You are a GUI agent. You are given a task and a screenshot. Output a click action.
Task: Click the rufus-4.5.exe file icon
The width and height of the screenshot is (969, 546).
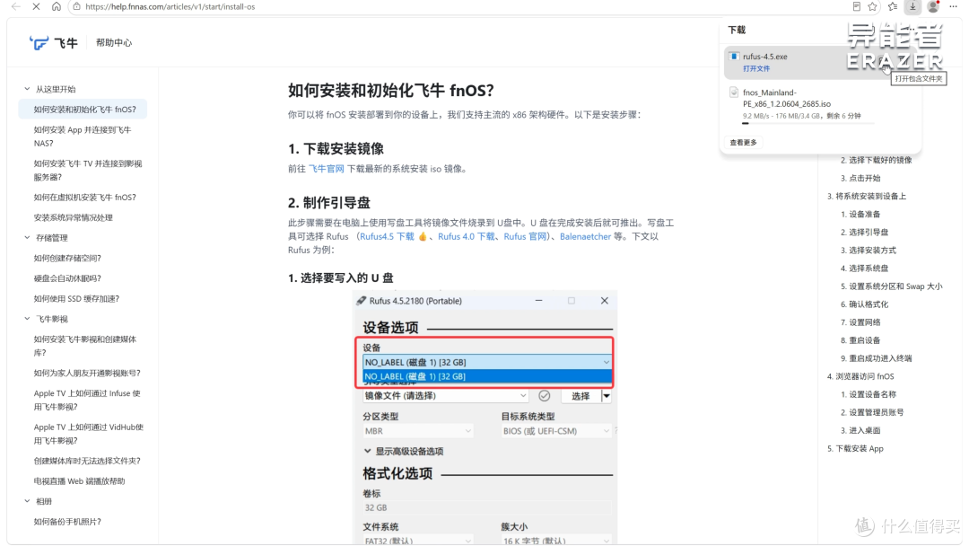pos(734,57)
